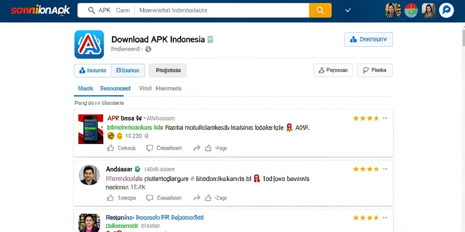Click the orange search button

pyautogui.click(x=320, y=10)
